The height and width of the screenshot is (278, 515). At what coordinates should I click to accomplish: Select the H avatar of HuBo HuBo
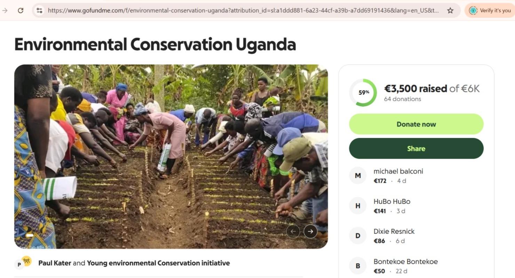click(x=358, y=206)
